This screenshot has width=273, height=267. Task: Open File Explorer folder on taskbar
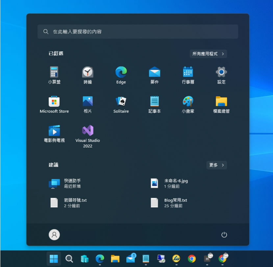115,259
